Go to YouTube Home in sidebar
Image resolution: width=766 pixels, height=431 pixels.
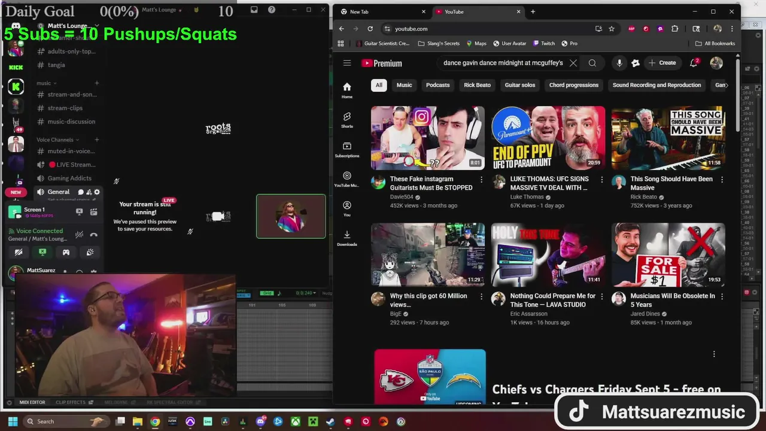(346, 90)
